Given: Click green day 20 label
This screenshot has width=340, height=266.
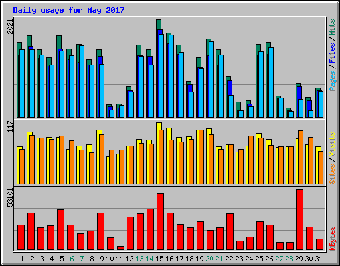Looking at the screenshot, I should click(x=209, y=259).
